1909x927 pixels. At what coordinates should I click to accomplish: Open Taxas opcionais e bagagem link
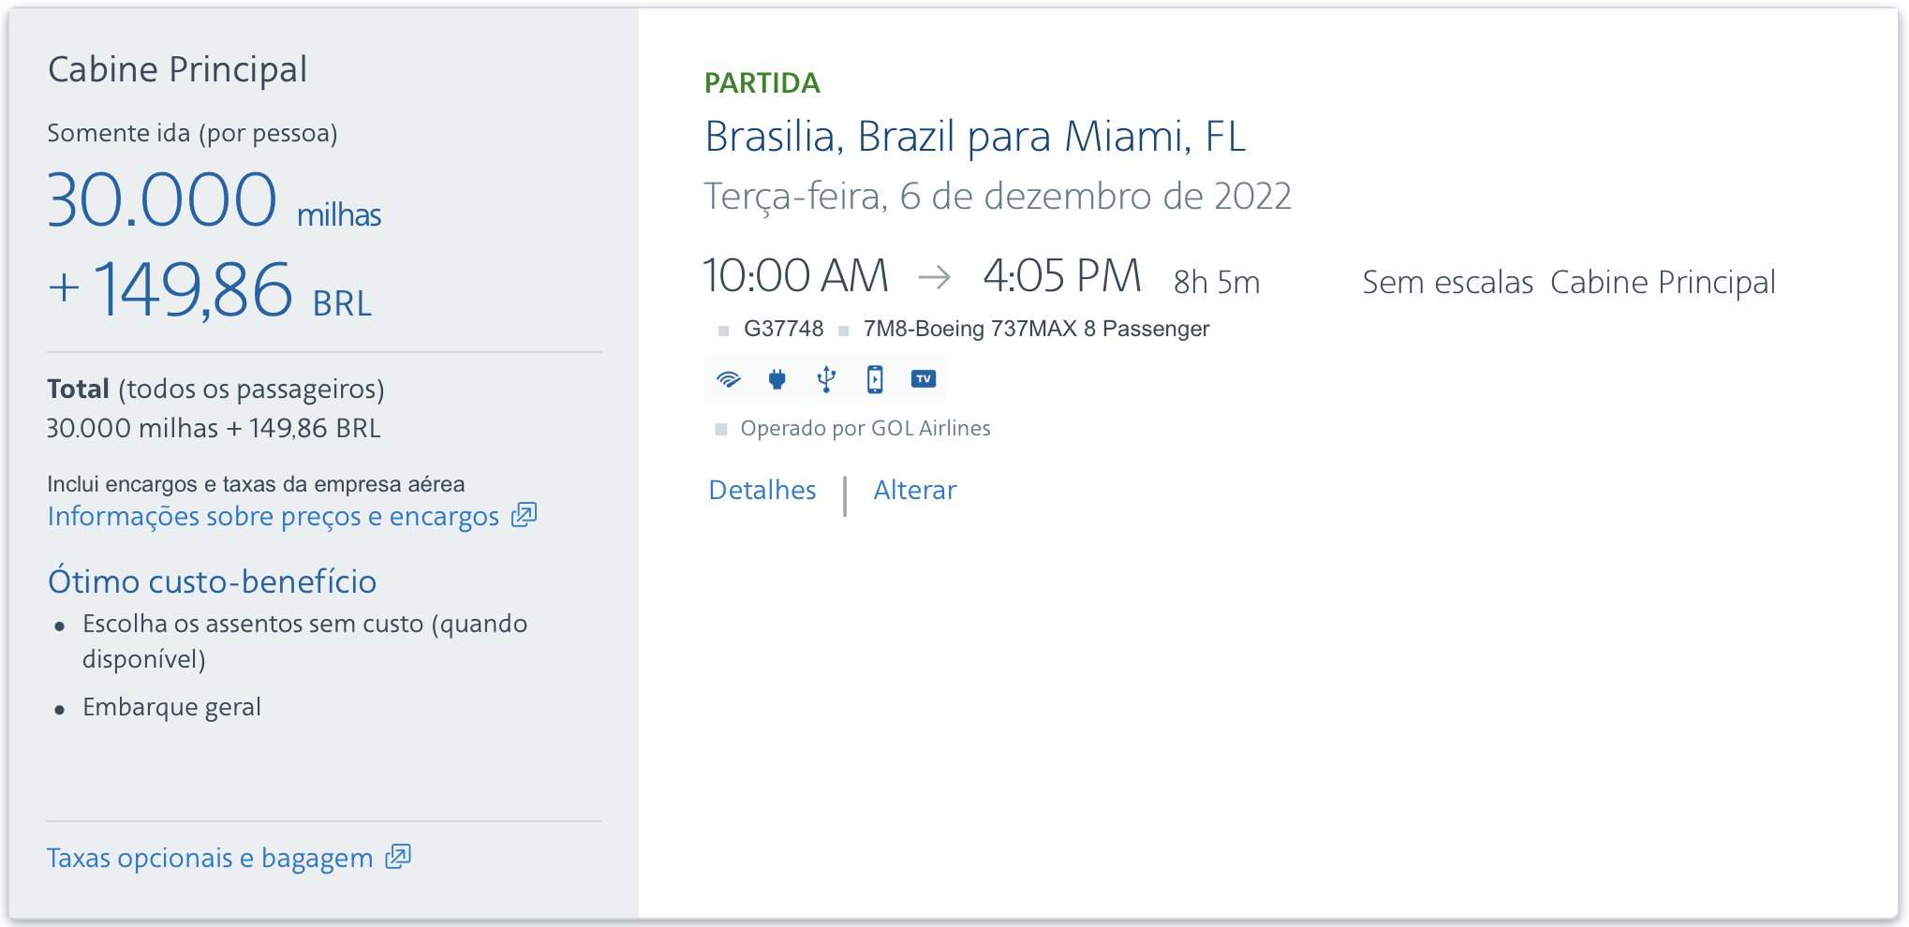coord(210,858)
